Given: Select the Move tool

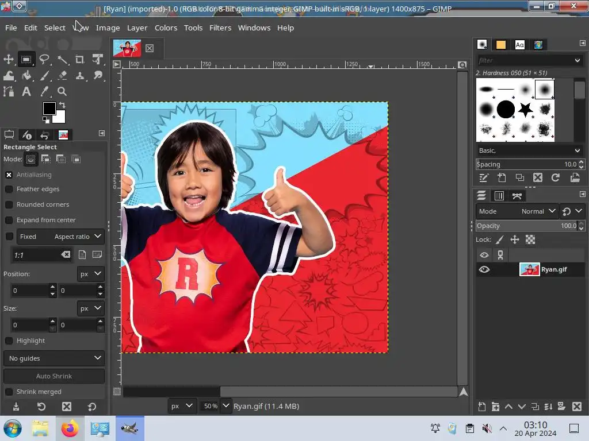Looking at the screenshot, I should (8, 59).
